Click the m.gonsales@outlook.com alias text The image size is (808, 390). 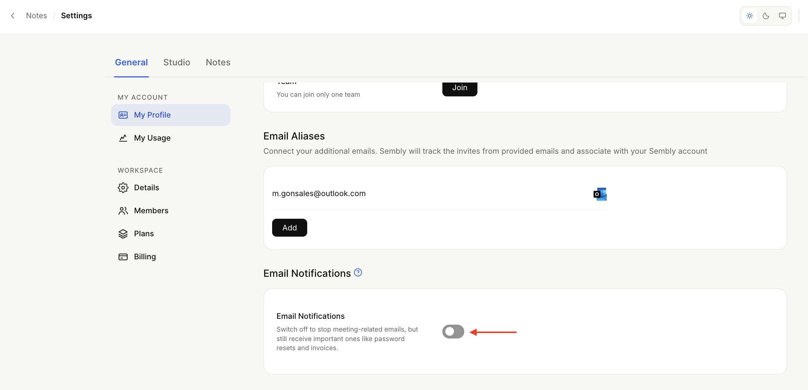(319, 194)
